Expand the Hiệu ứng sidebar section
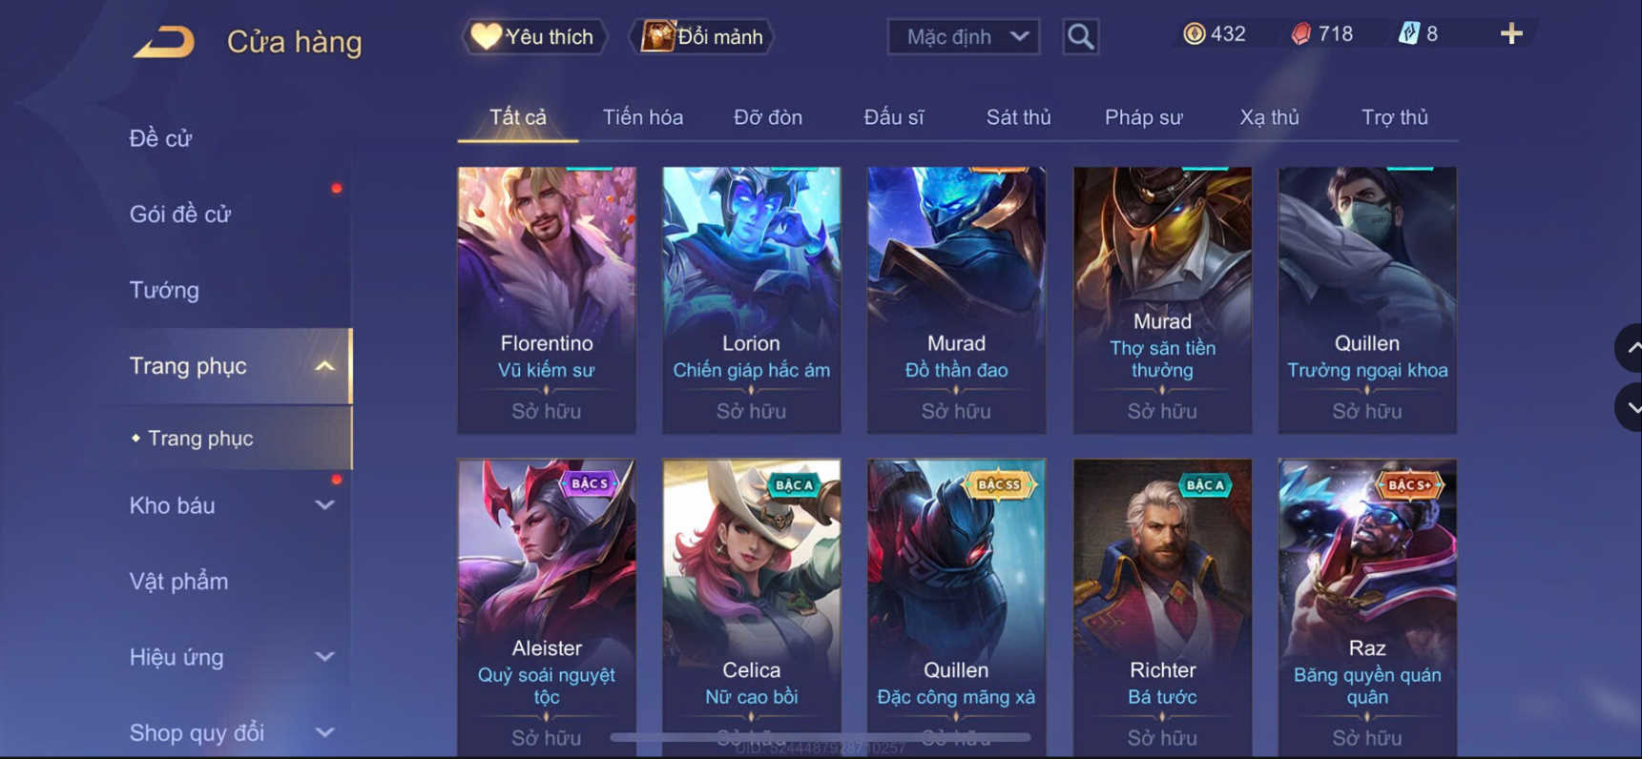Image resolution: width=1642 pixels, height=759 pixels. pyautogui.click(x=324, y=657)
